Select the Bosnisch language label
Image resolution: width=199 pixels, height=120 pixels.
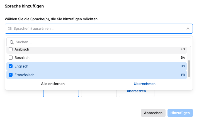(22, 58)
